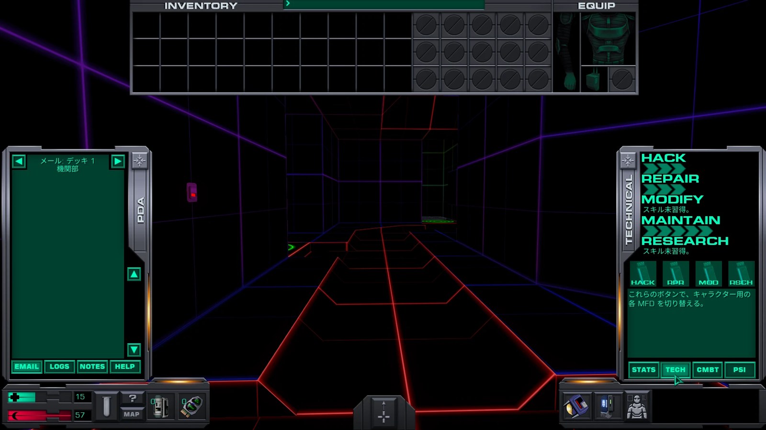This screenshot has width=766, height=430.
Task: Switch to the STATS tab
Action: click(x=643, y=370)
